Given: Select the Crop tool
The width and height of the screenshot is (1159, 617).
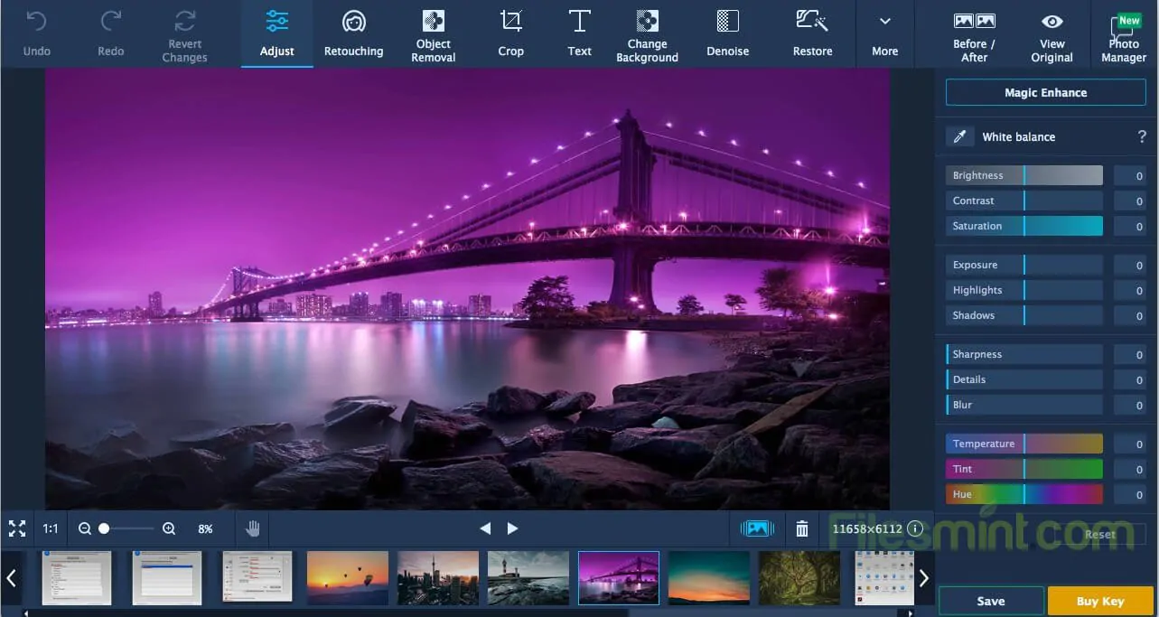Looking at the screenshot, I should (x=510, y=33).
